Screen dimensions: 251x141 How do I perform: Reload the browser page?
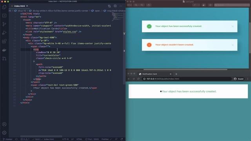click(x=138, y=79)
